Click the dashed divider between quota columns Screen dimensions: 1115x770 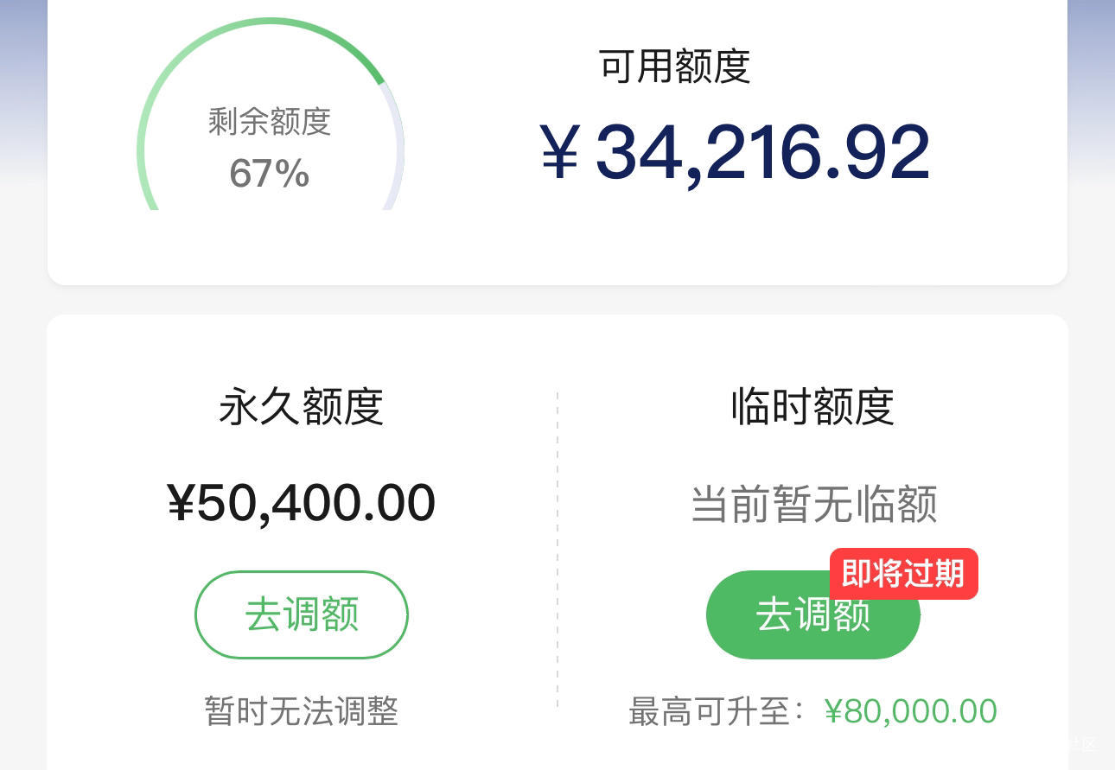pos(557,549)
